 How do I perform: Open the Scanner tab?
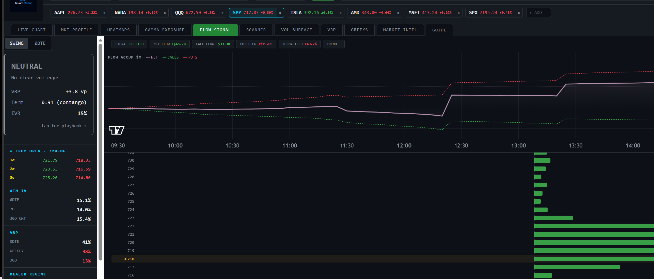tap(256, 30)
